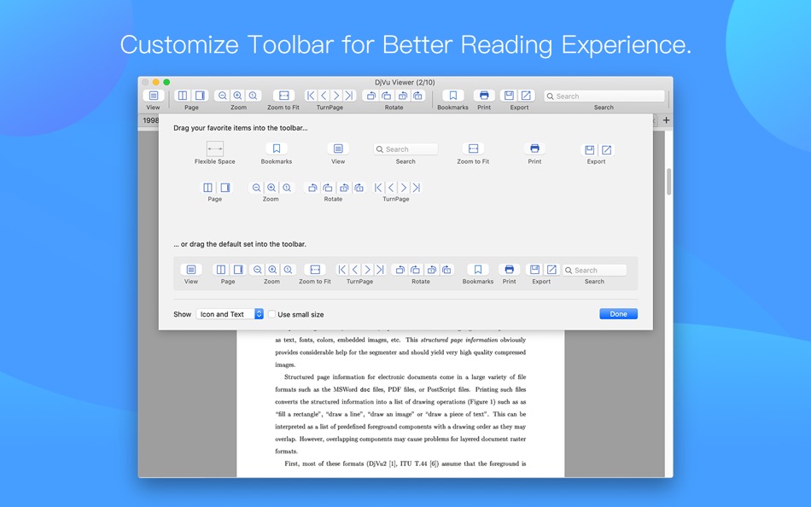The image size is (811, 507).
Task: Enable the Use small size checkbox
Action: pos(271,314)
